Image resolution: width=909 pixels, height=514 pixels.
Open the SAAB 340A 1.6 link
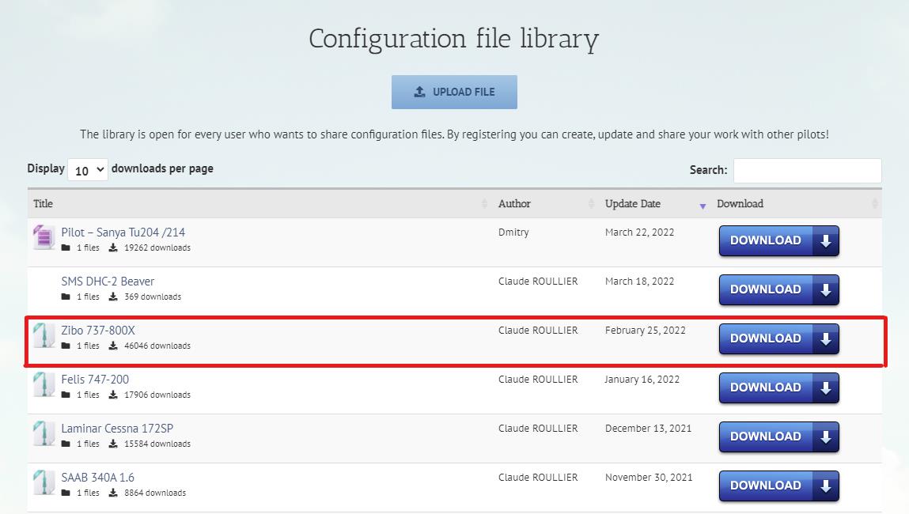97,478
